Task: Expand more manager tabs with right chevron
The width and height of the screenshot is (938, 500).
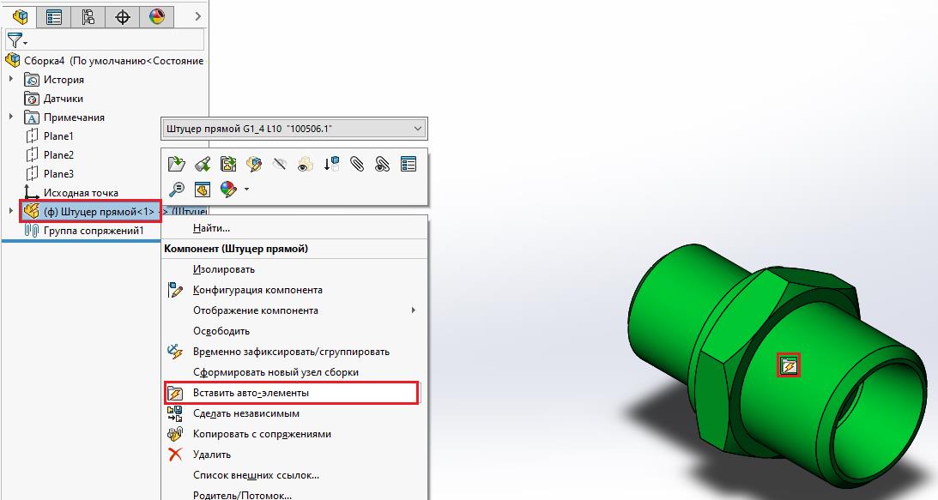Action: [x=198, y=17]
